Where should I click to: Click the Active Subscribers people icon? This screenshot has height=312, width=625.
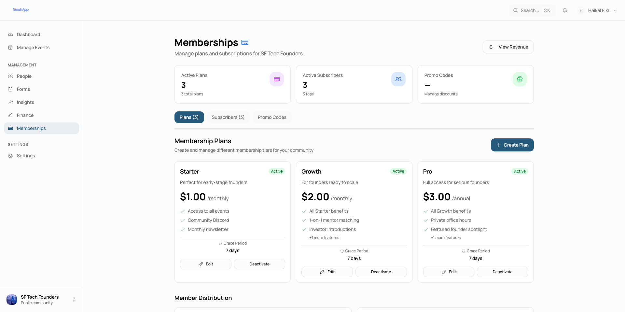(398, 79)
